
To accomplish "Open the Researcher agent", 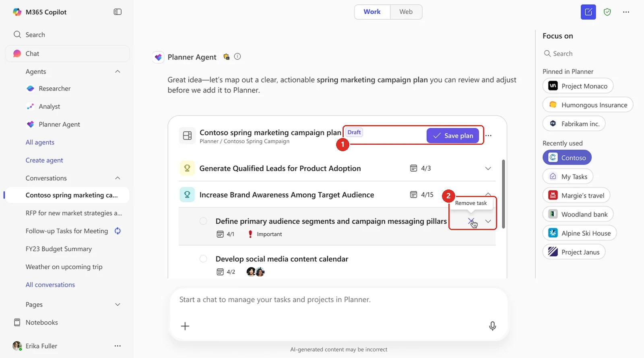I will (54, 88).
